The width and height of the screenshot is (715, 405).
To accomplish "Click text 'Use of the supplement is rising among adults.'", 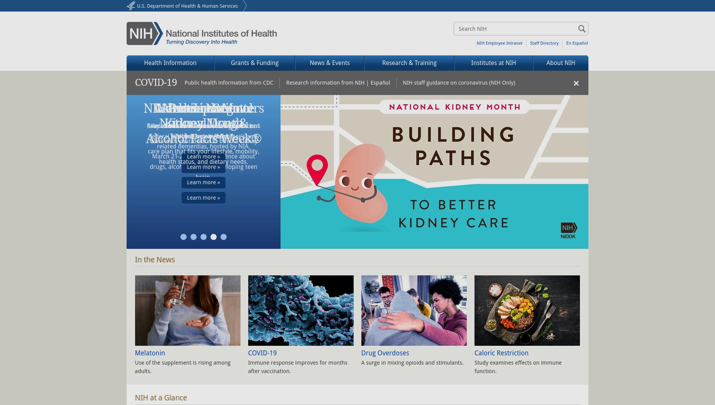I will pyautogui.click(x=183, y=367).
